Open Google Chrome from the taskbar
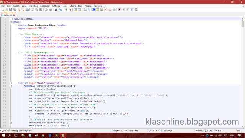The width and height of the screenshot is (245, 138). [43, 135]
